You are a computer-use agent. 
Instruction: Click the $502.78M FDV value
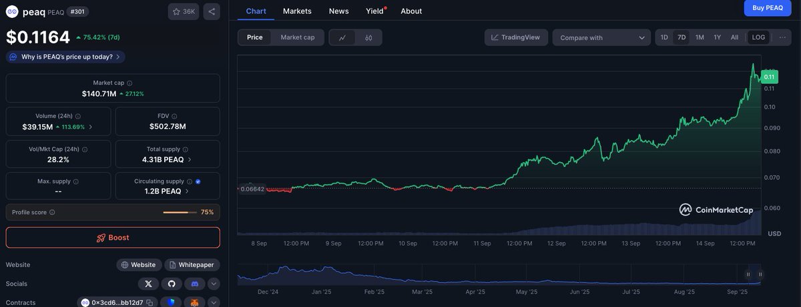click(168, 126)
